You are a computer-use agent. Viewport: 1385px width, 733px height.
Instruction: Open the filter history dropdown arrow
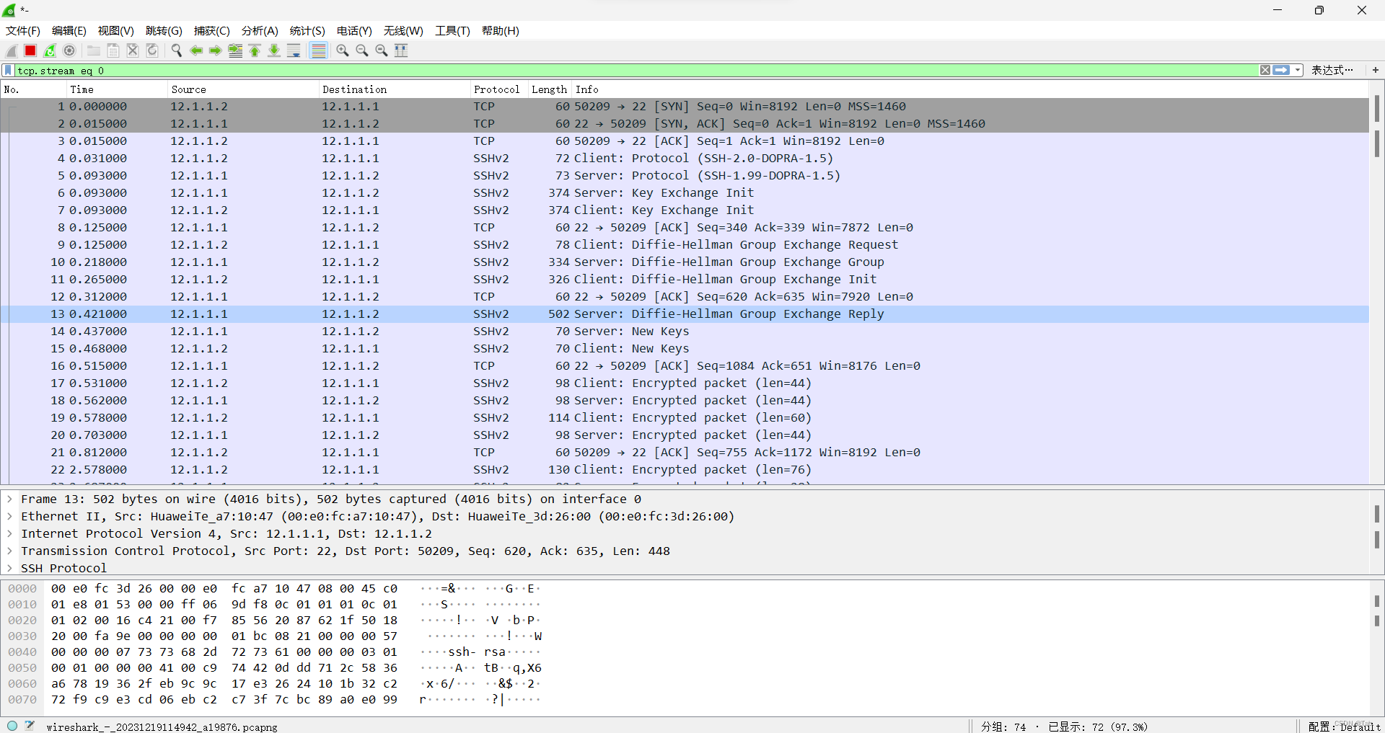pos(1296,70)
